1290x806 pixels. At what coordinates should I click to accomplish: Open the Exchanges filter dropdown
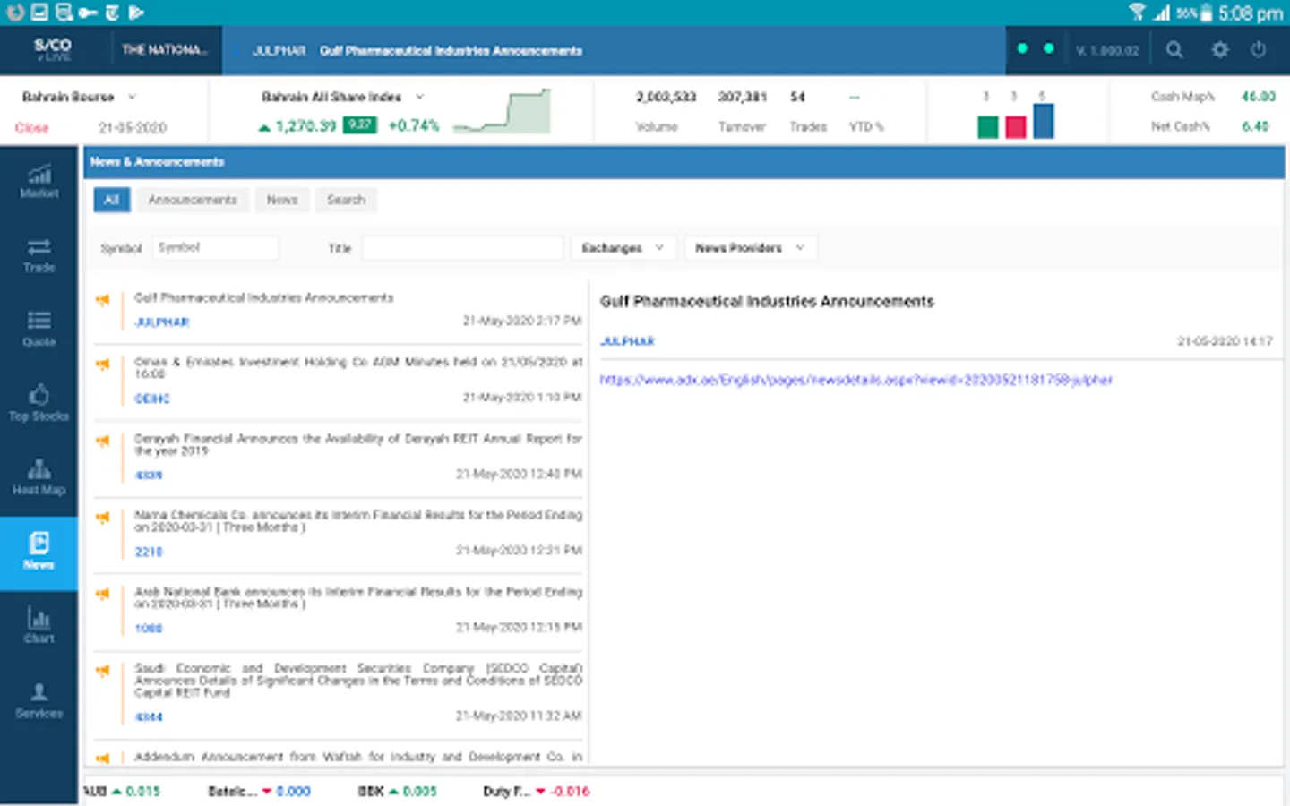coord(623,248)
